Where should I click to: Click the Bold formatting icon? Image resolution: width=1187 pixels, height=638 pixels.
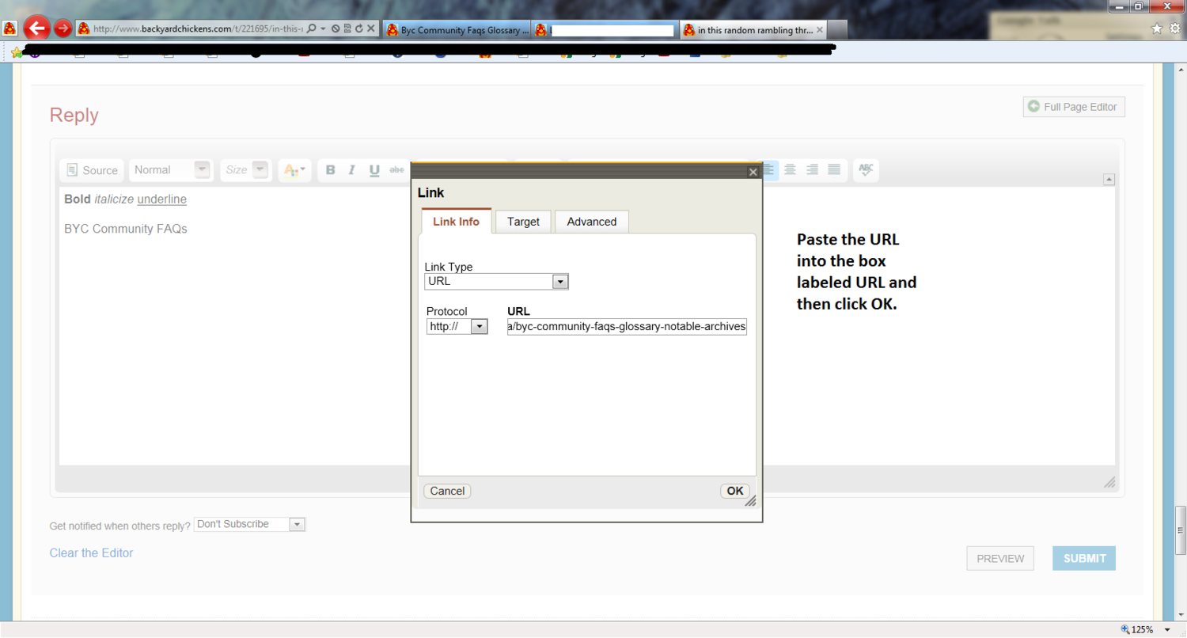click(331, 170)
